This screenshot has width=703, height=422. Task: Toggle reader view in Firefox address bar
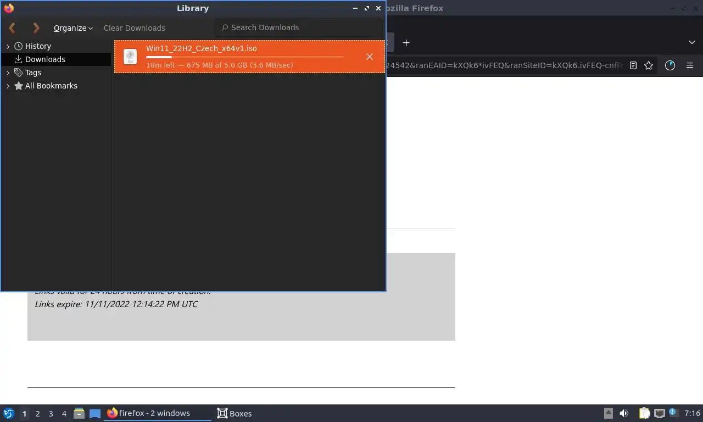click(x=633, y=65)
